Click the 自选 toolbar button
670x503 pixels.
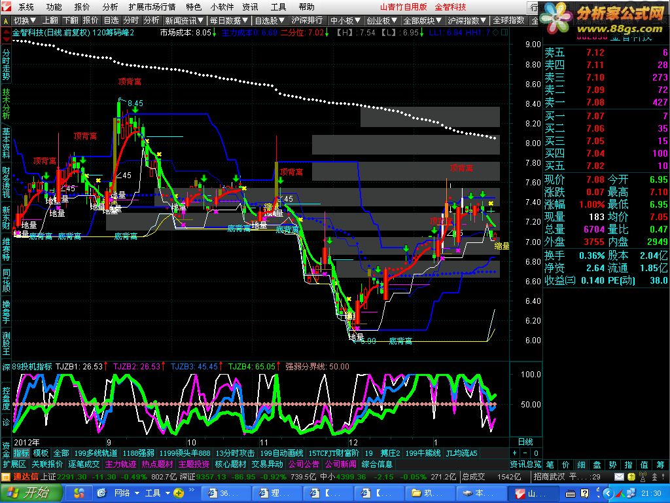click(x=111, y=20)
